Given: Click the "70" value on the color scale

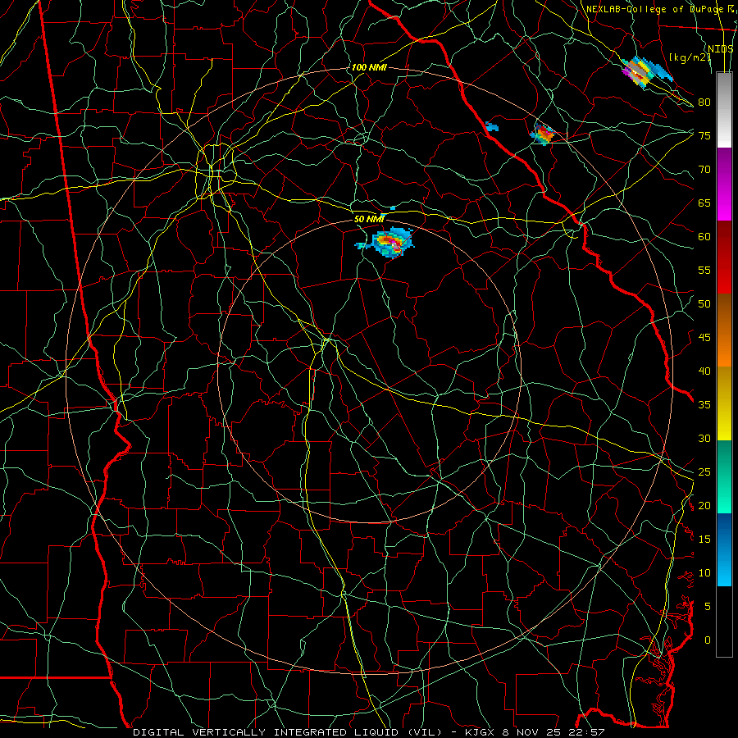Looking at the screenshot, I should [x=704, y=170].
